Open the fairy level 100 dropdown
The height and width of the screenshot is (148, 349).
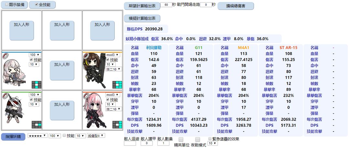[x=55, y=136]
